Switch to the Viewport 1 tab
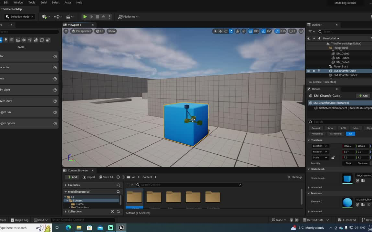 tap(74, 24)
